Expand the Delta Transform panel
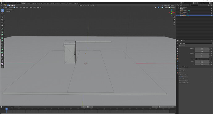The height and width of the screenshot is (114, 213). pos(184,67)
